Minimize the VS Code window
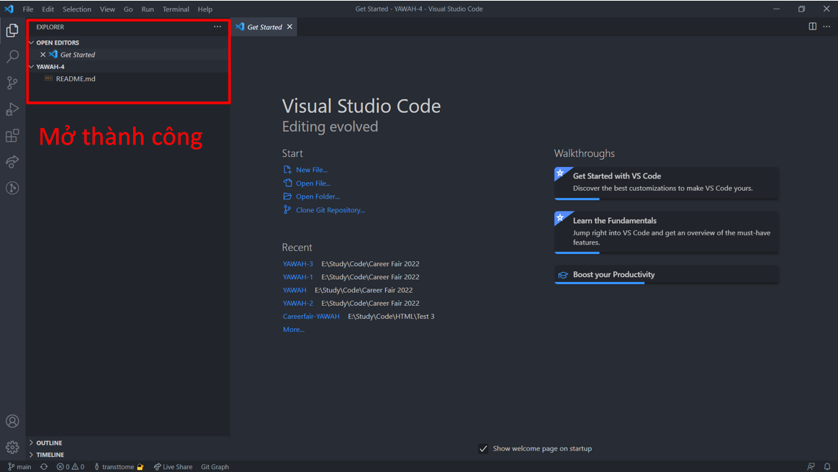Image resolution: width=838 pixels, height=472 pixels. coord(777,9)
